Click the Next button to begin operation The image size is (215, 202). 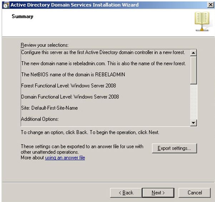[x=158, y=193]
